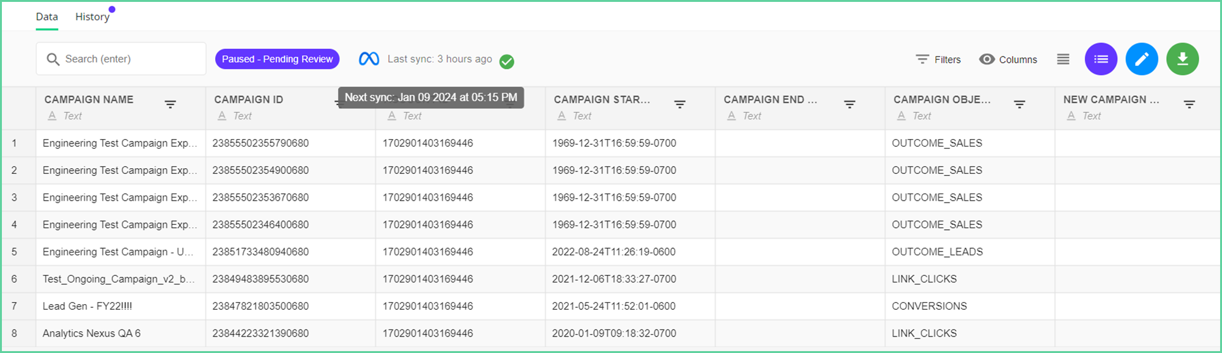Open Campaign Name column filter menu
Screen dimensions: 1222x353
pos(170,104)
